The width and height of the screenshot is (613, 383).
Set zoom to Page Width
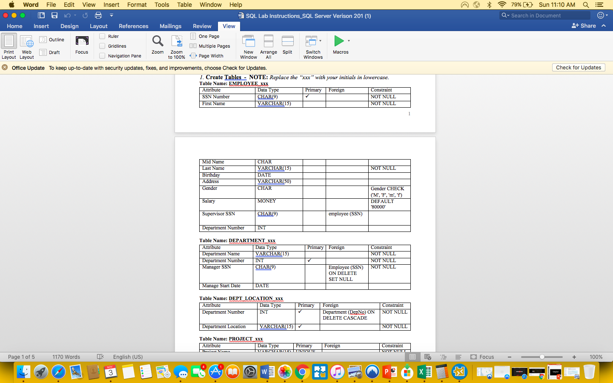pos(206,56)
